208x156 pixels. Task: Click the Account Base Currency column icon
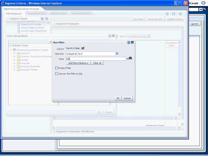(x=19, y=28)
